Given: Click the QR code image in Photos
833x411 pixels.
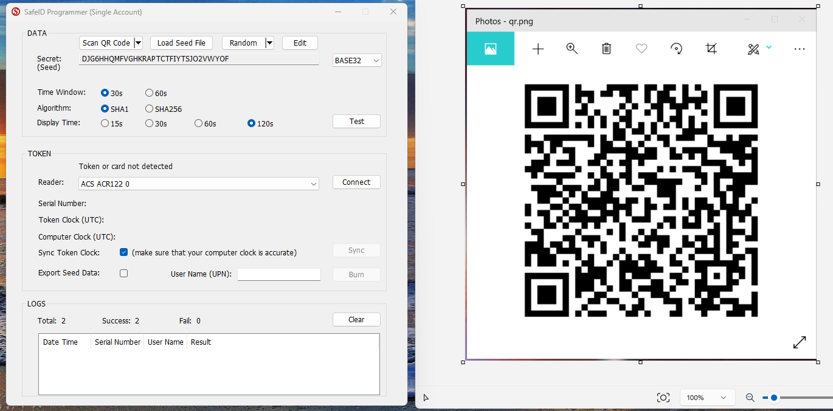Looking at the screenshot, I should pyautogui.click(x=641, y=201).
